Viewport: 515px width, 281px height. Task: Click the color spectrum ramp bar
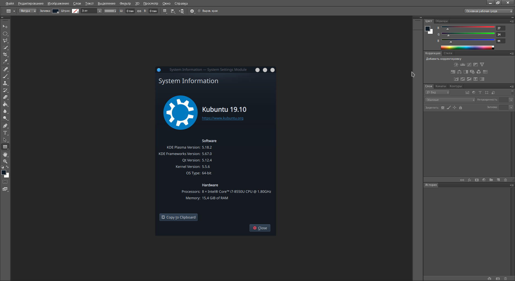(x=467, y=47)
